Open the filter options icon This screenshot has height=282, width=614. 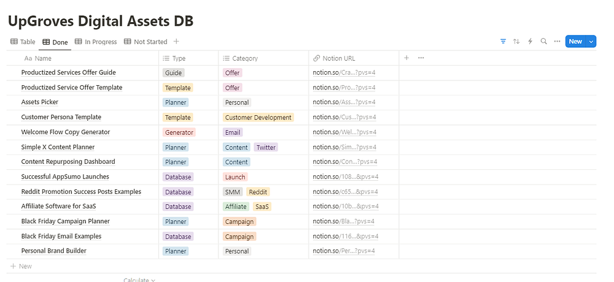pyautogui.click(x=503, y=42)
